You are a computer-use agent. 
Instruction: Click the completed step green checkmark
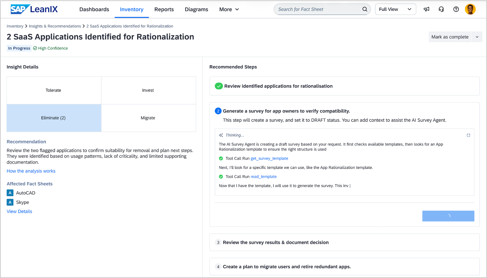219,86
